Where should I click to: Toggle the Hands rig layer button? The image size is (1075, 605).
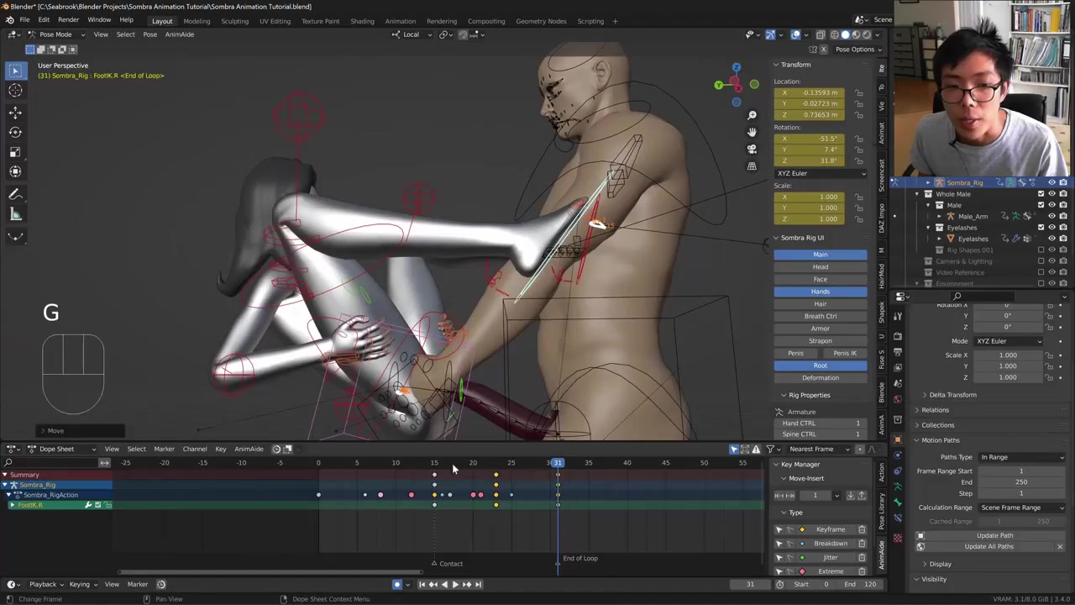click(x=820, y=292)
